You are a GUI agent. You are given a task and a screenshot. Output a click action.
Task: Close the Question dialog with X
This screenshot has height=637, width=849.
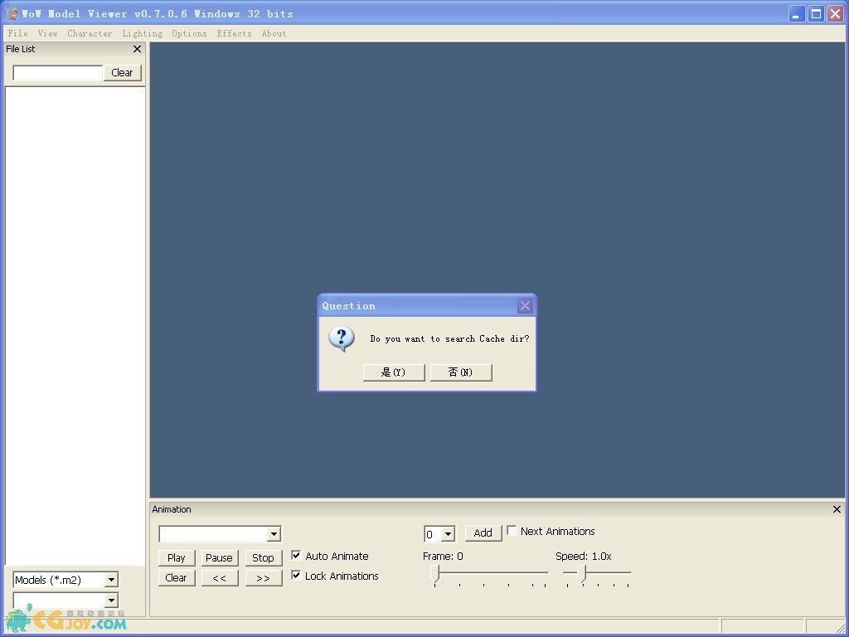pyautogui.click(x=525, y=306)
